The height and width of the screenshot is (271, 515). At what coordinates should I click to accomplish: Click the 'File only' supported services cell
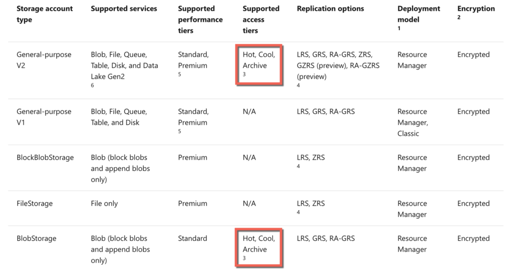tap(104, 204)
